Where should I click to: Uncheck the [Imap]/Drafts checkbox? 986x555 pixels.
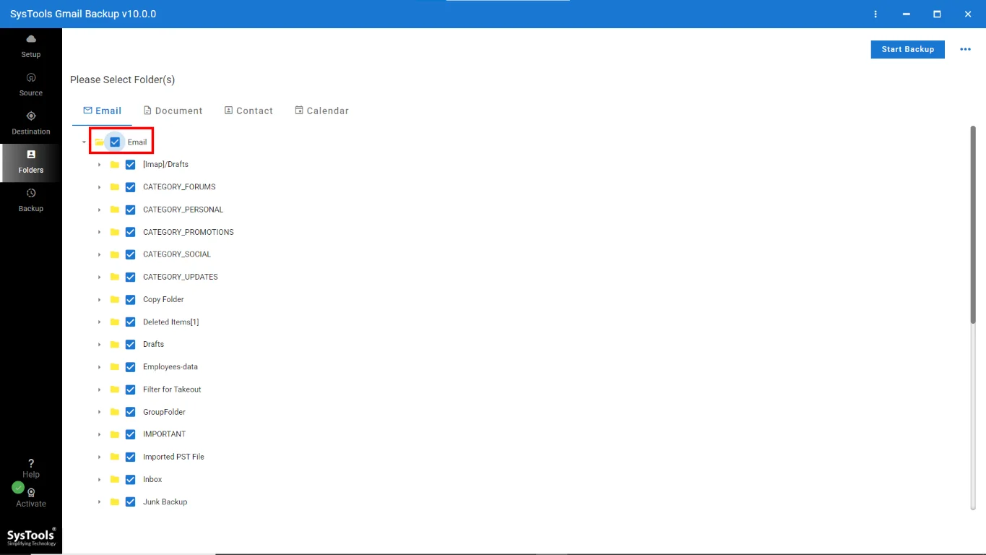131,165
